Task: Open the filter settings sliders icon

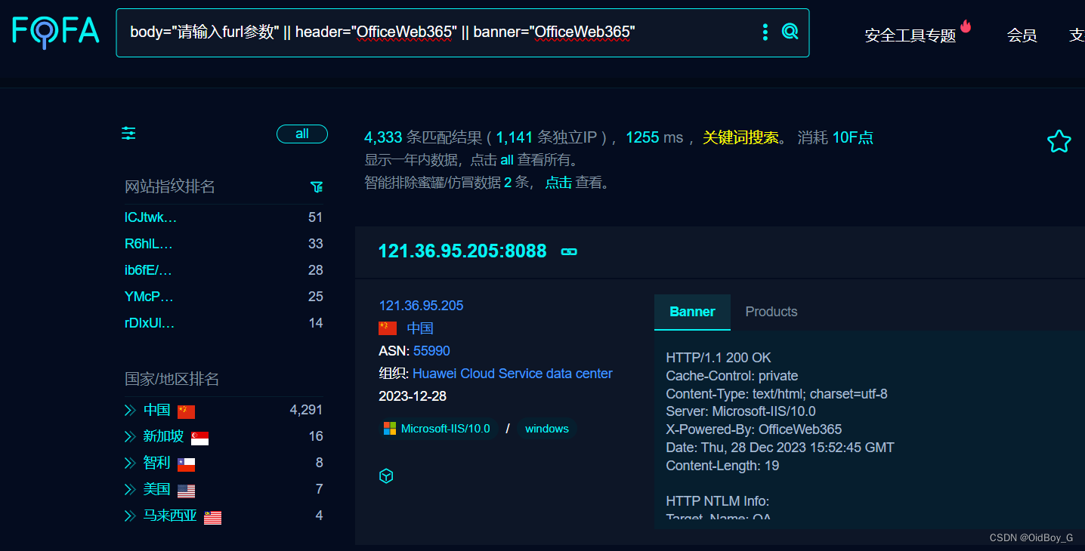Action: coord(129,134)
